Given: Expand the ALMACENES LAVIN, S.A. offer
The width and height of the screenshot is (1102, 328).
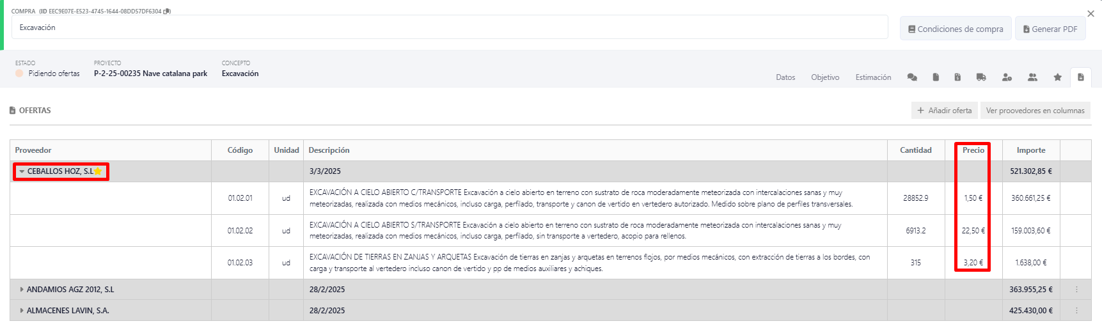Looking at the screenshot, I should coord(22,311).
